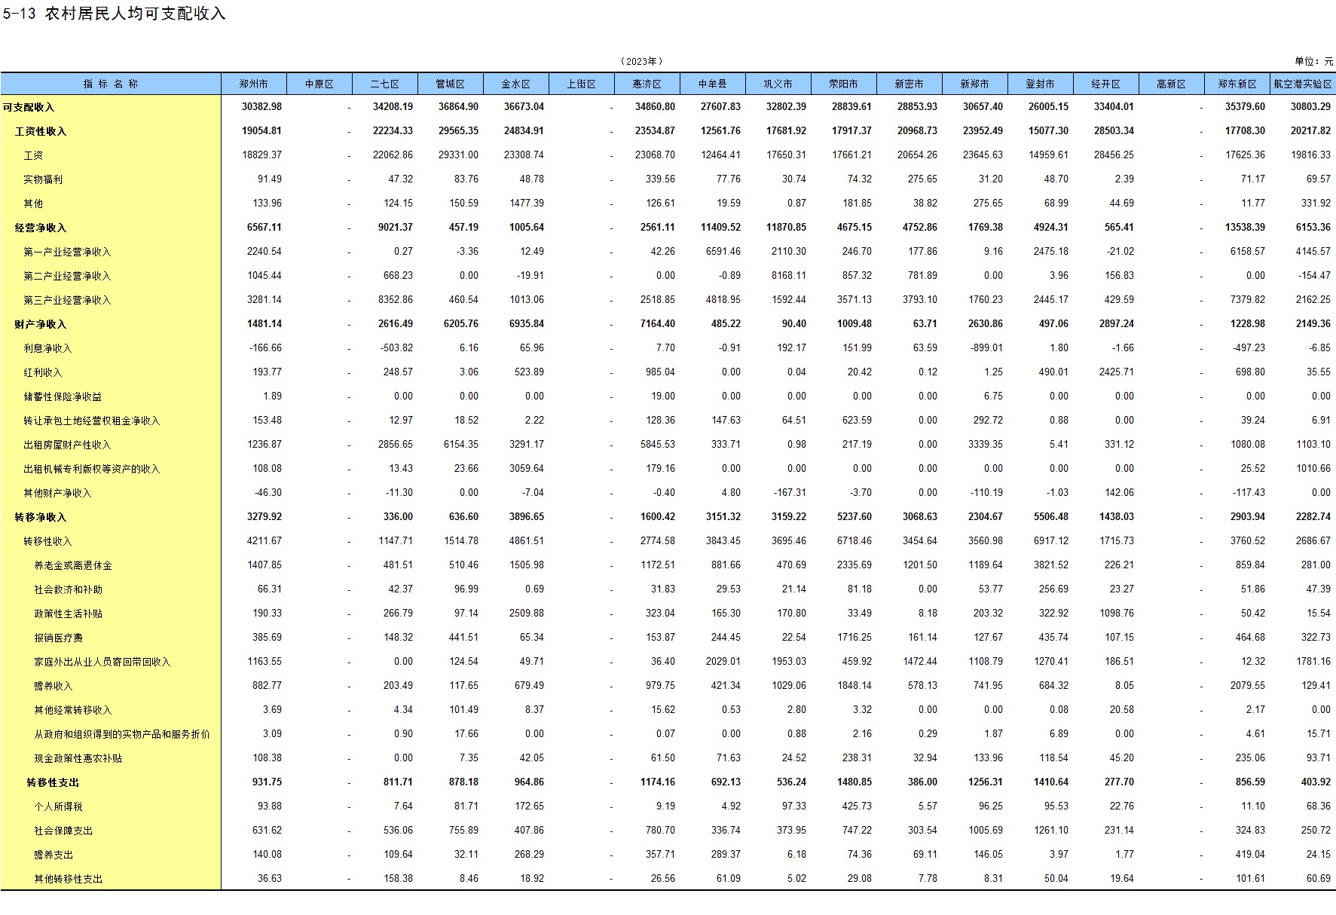Select the 转移性支出 row label

[x=53, y=782]
